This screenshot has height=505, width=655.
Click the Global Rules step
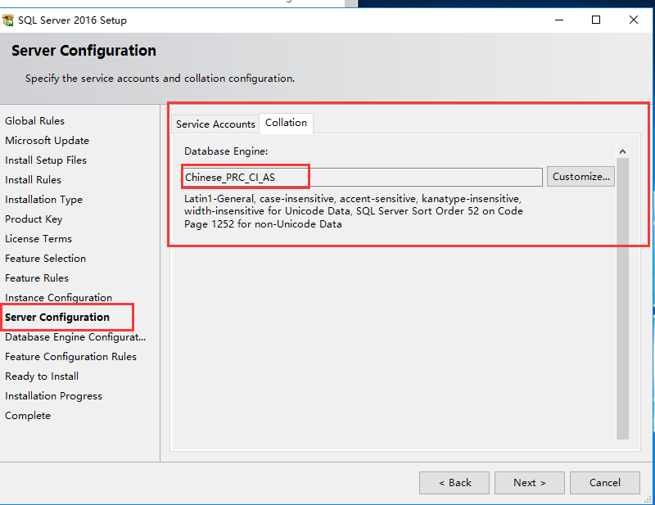click(x=34, y=121)
